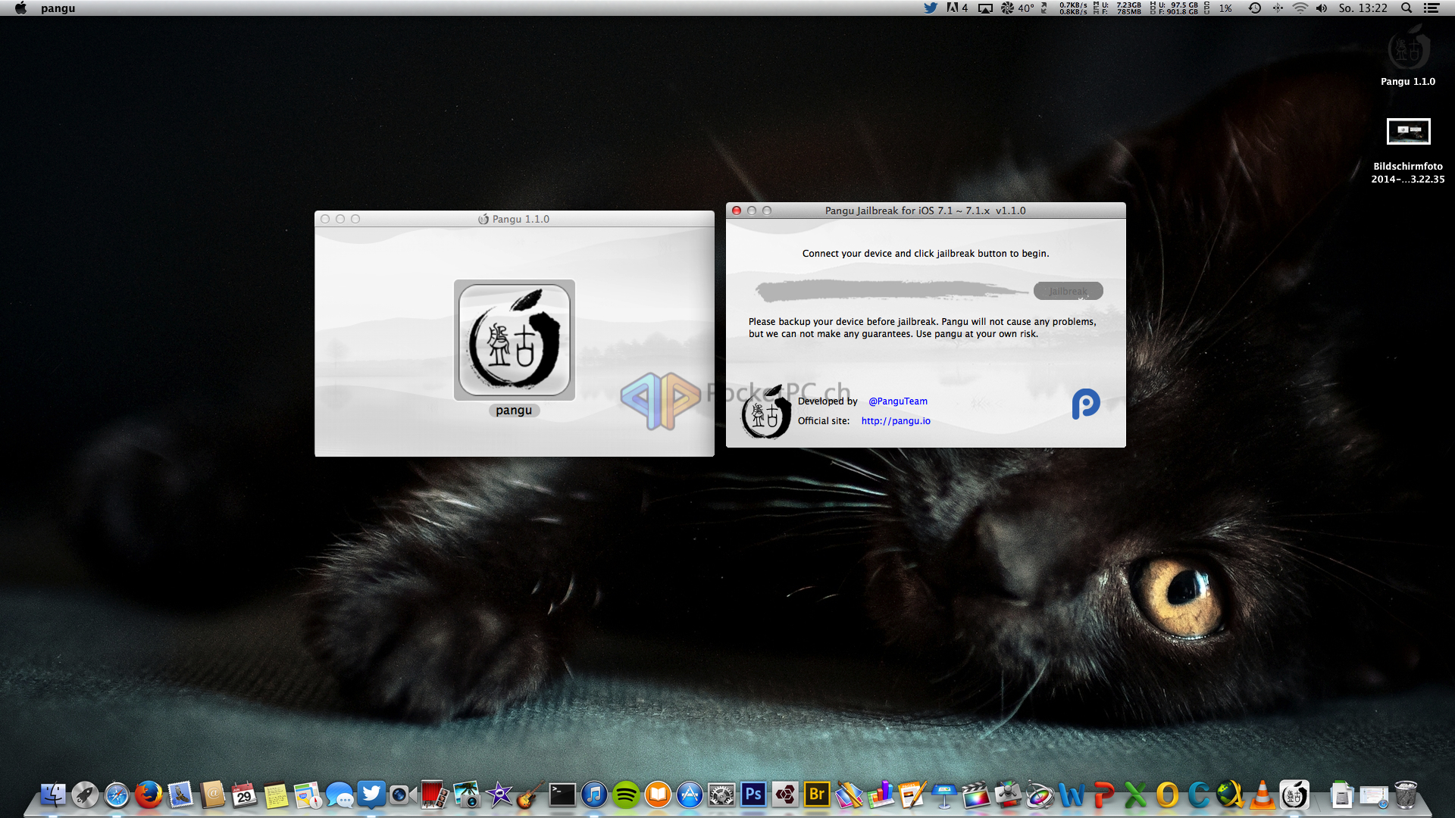Open the http://pangu.io official site link
This screenshot has height=818, width=1455.
(896, 421)
